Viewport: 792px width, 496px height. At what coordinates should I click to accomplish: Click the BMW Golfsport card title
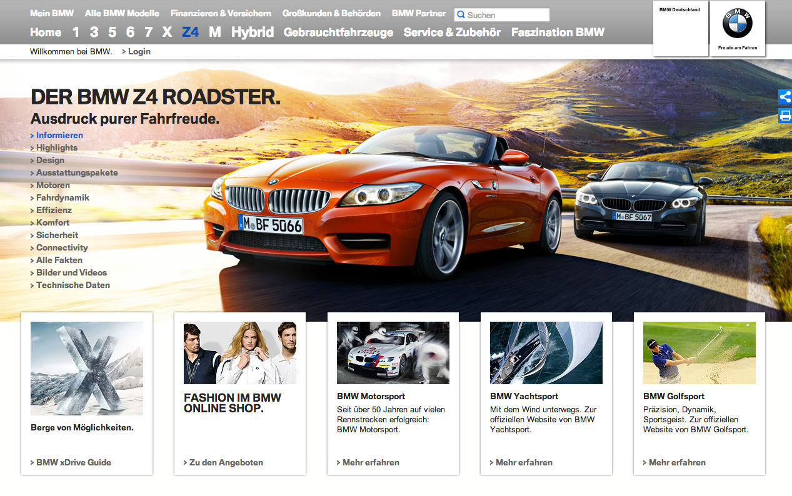[674, 396]
